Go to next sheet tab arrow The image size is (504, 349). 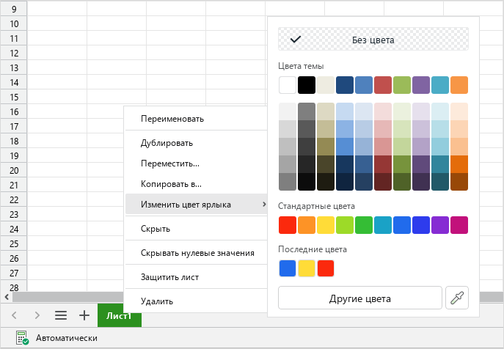(x=37, y=315)
